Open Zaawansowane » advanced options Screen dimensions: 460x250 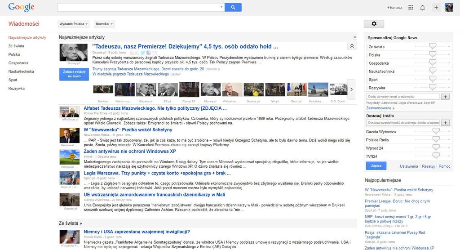tap(380, 108)
